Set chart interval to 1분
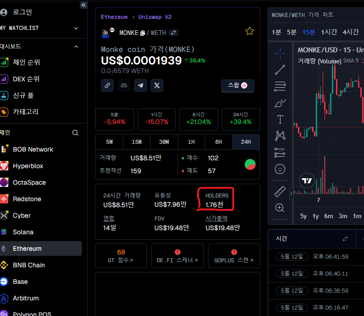This screenshot has width=364, height=316. coord(276,32)
